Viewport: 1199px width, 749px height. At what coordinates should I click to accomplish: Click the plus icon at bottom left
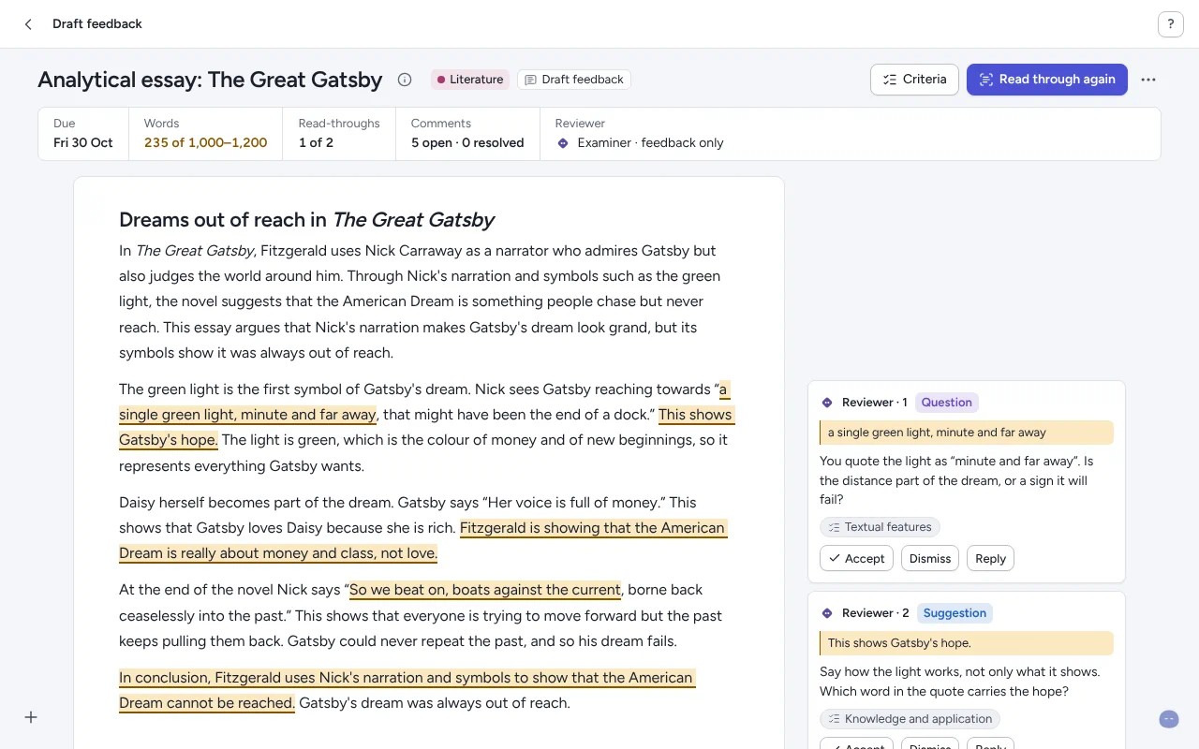coord(31,717)
